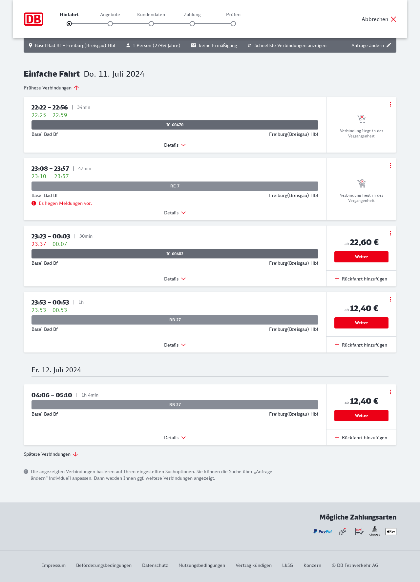Screen dimensions: 420x582
Task: Select the Zahlung step circle
Action: point(192,24)
